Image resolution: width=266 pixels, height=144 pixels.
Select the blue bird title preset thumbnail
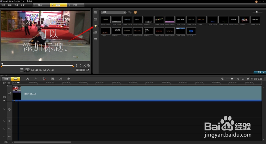point(191,31)
